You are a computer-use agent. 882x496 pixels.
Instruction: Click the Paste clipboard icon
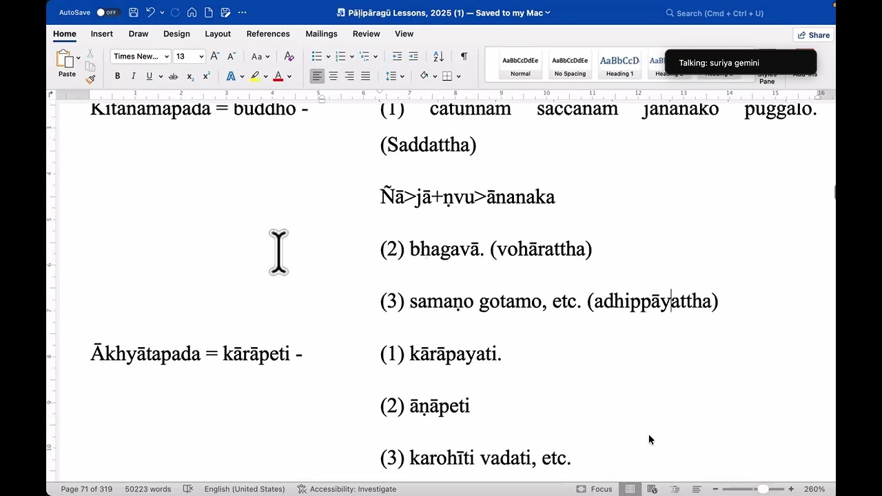tap(65, 59)
